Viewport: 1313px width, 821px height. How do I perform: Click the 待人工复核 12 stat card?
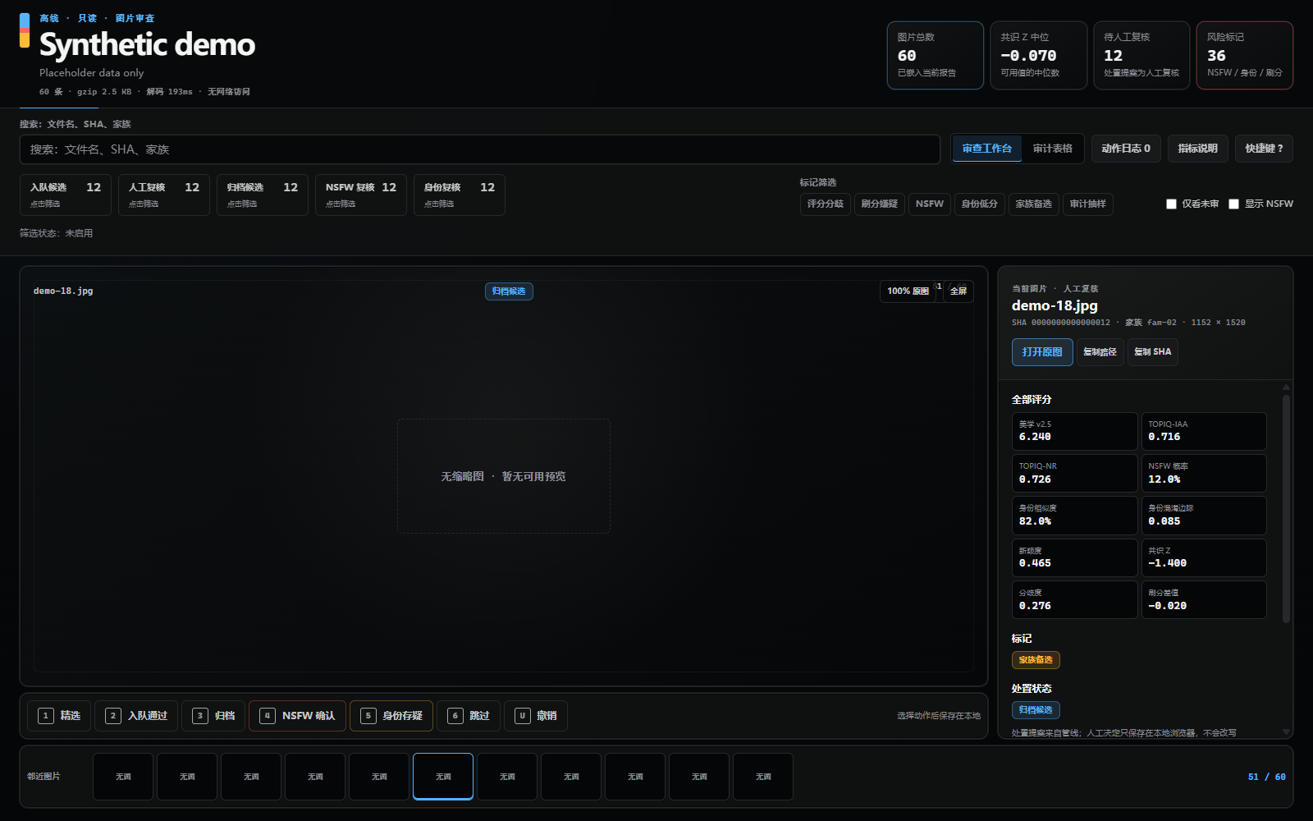coord(1141,55)
